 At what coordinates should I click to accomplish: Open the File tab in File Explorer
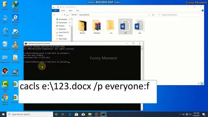coord(56,10)
